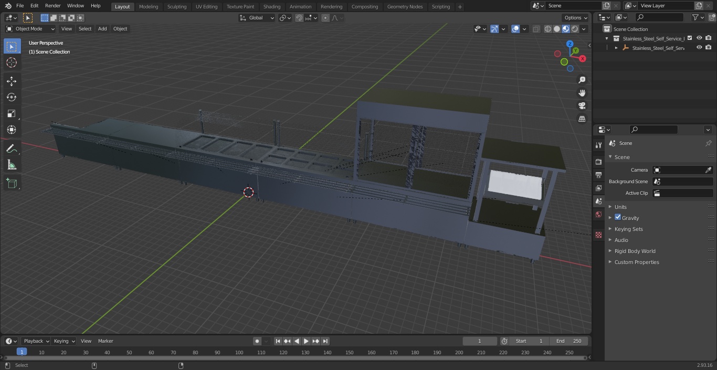Activate the Cursor tool
This screenshot has height=370, width=717.
coord(12,62)
